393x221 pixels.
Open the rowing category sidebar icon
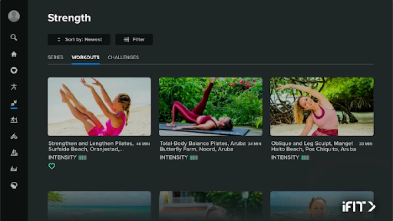[x=14, y=169]
